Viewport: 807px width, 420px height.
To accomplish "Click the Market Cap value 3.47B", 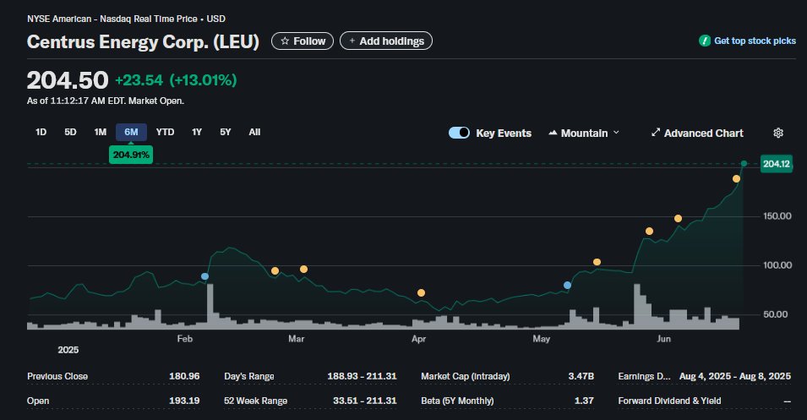I will (x=581, y=376).
